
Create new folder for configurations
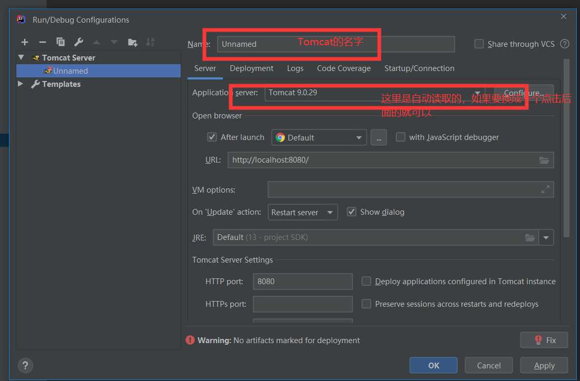tap(132, 42)
